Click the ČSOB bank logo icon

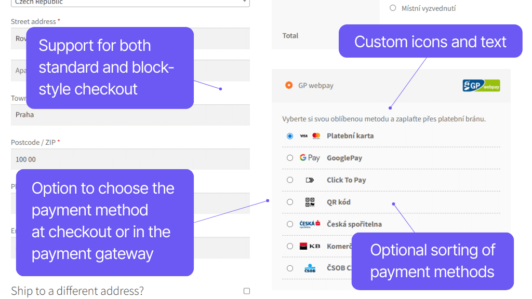[310, 268]
